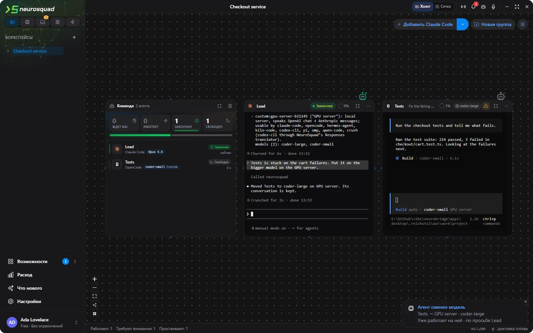Open Что нового in the sidebar
The width and height of the screenshot is (533, 333).
pyautogui.click(x=42, y=288)
